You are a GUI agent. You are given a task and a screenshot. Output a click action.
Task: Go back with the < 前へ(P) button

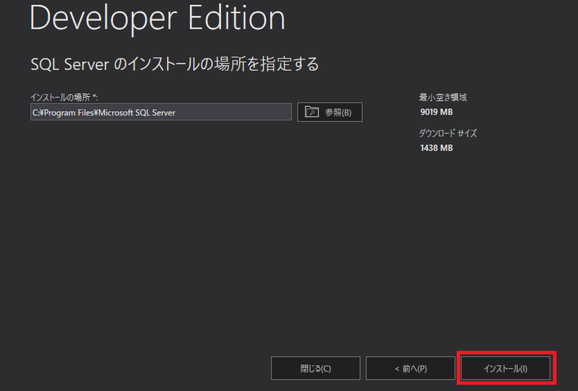410,368
